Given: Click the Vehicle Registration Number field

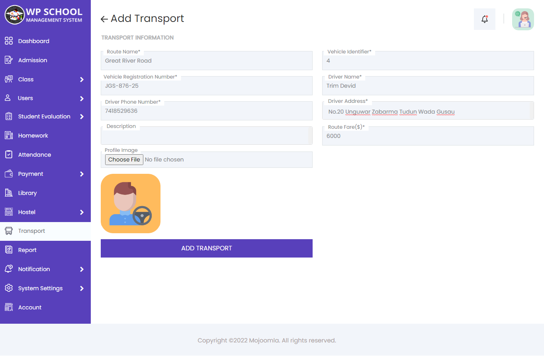Looking at the screenshot, I should pos(207,86).
